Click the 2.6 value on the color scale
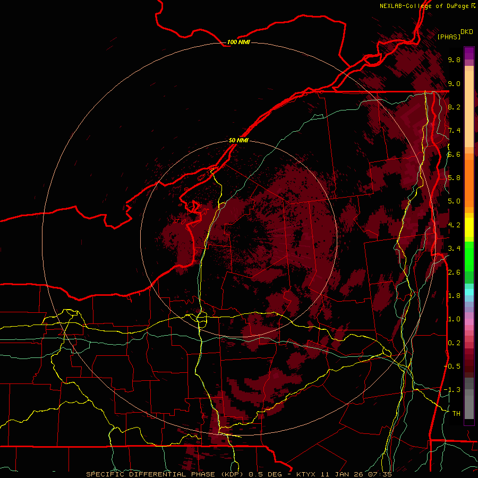The width and height of the screenshot is (478, 478). point(454,272)
